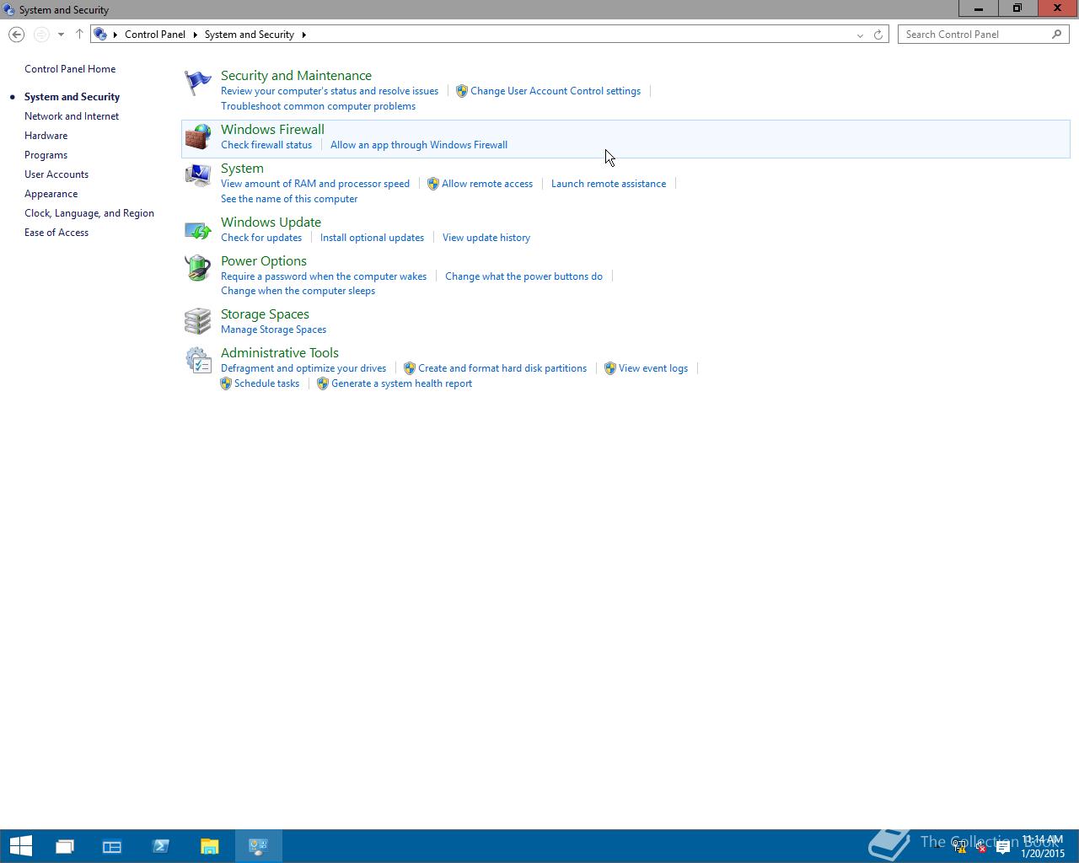Click the shield icon beside Schedule tasks
1079x863 pixels.
[226, 383]
